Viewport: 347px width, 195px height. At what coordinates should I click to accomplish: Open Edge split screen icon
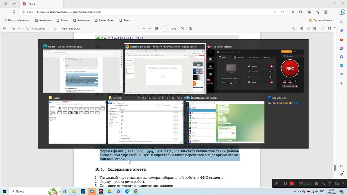292,12
